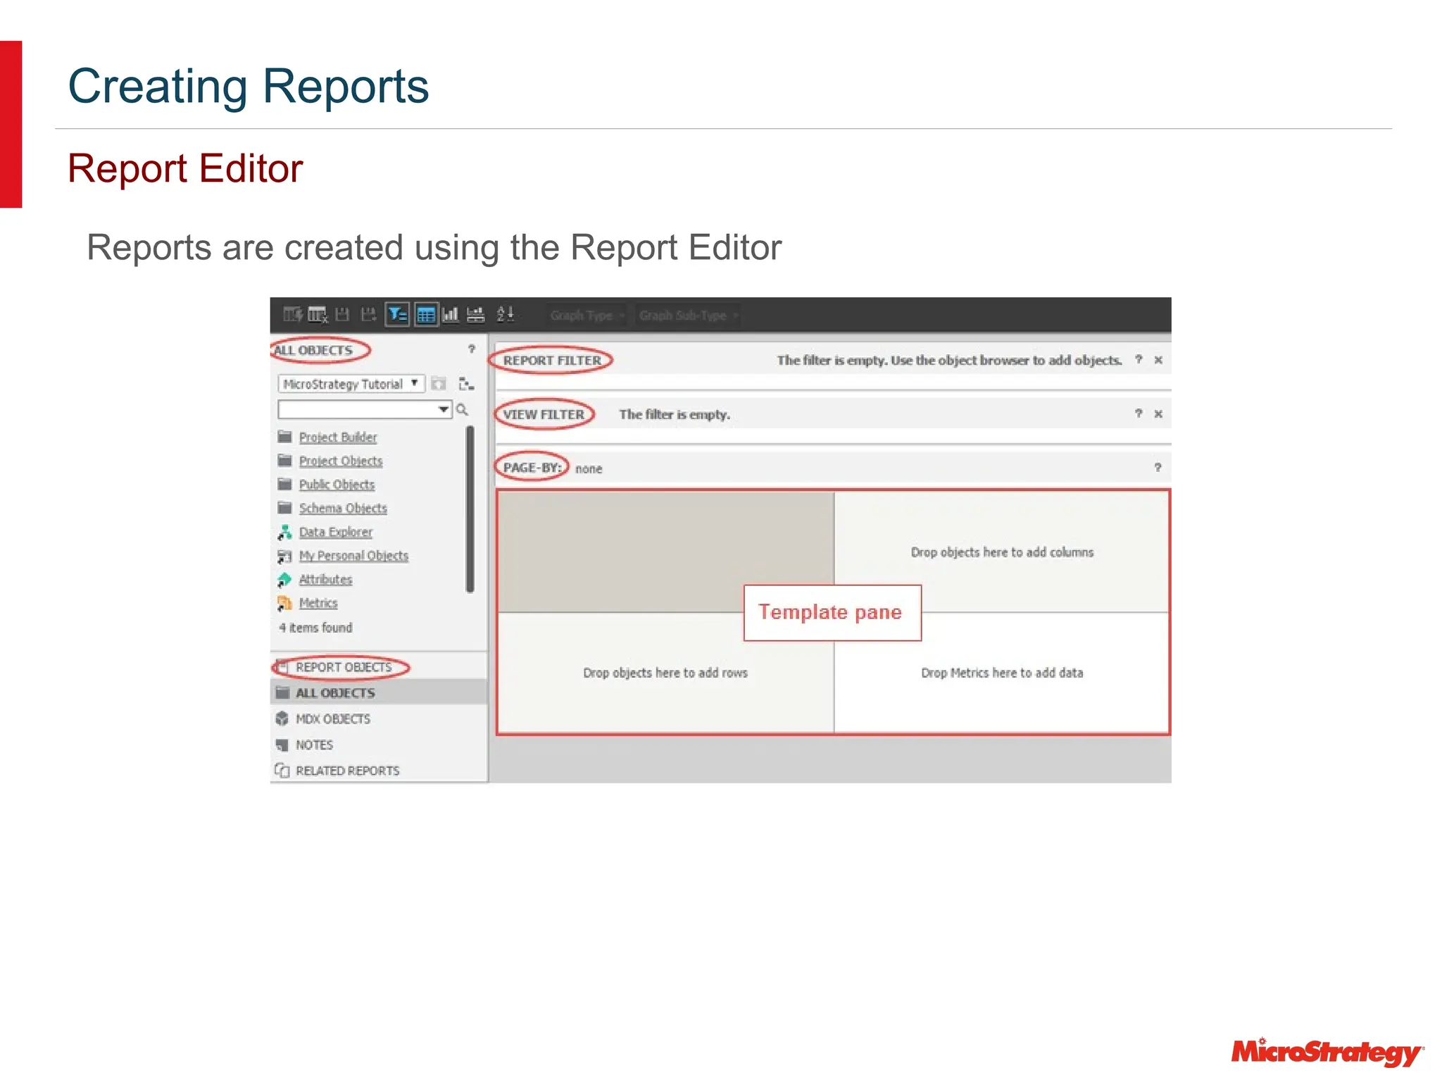The image size is (1442, 1082).
Task: Click the object list vertical scrollbar
Action: [470, 509]
